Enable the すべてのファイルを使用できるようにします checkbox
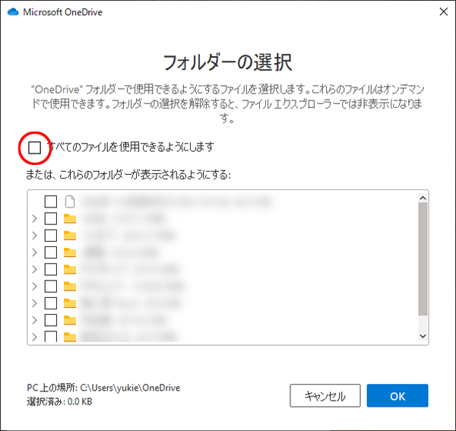This screenshot has width=456, height=431. pyautogui.click(x=35, y=147)
